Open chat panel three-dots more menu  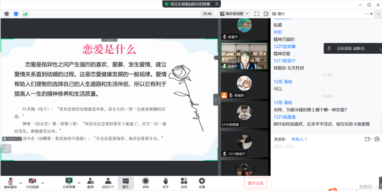click(367, 14)
